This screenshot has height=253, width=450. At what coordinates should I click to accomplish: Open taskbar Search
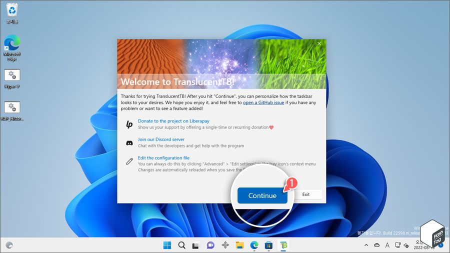click(181, 245)
